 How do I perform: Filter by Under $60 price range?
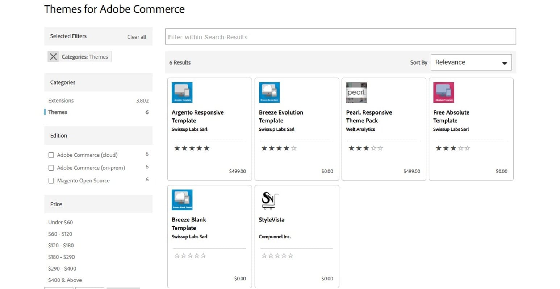click(x=60, y=222)
